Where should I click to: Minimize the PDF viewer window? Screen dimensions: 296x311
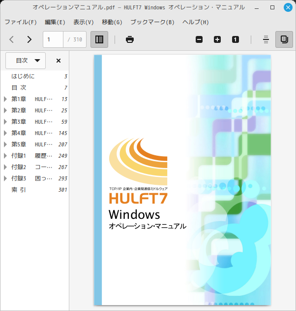[x=257, y=7]
